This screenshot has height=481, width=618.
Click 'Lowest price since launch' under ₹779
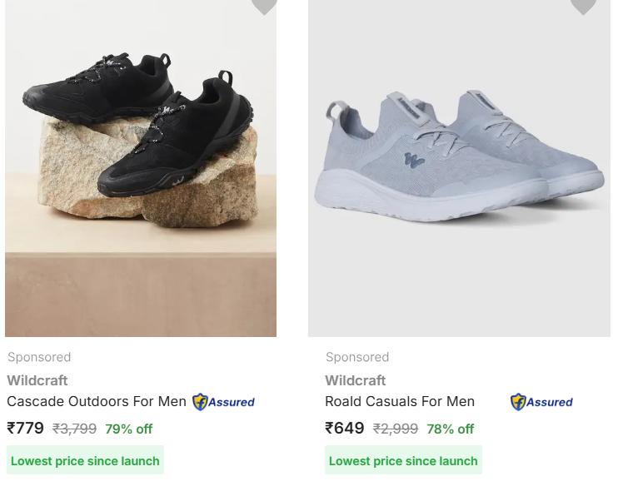pyautogui.click(x=85, y=460)
